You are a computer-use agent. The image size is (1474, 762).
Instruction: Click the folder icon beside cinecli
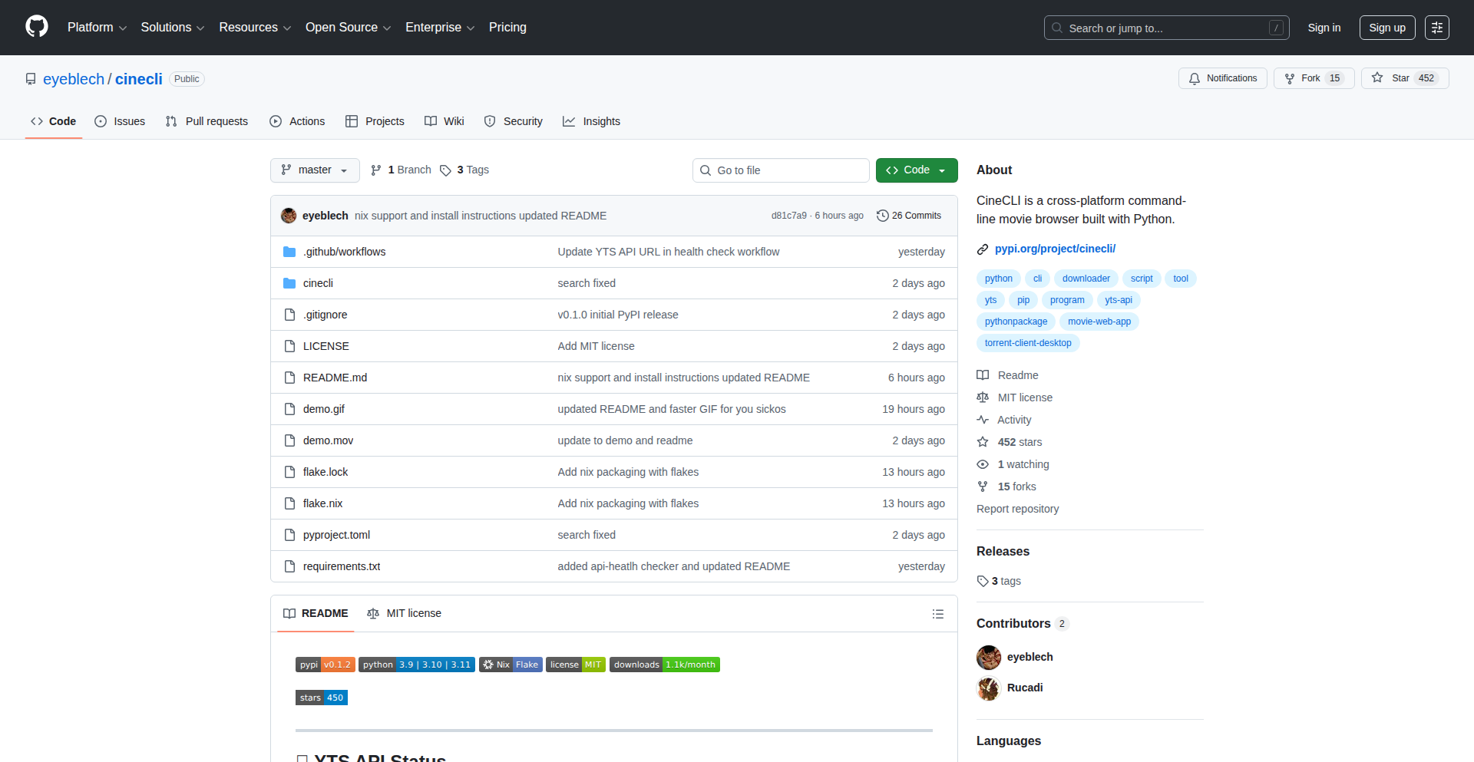pyautogui.click(x=289, y=283)
